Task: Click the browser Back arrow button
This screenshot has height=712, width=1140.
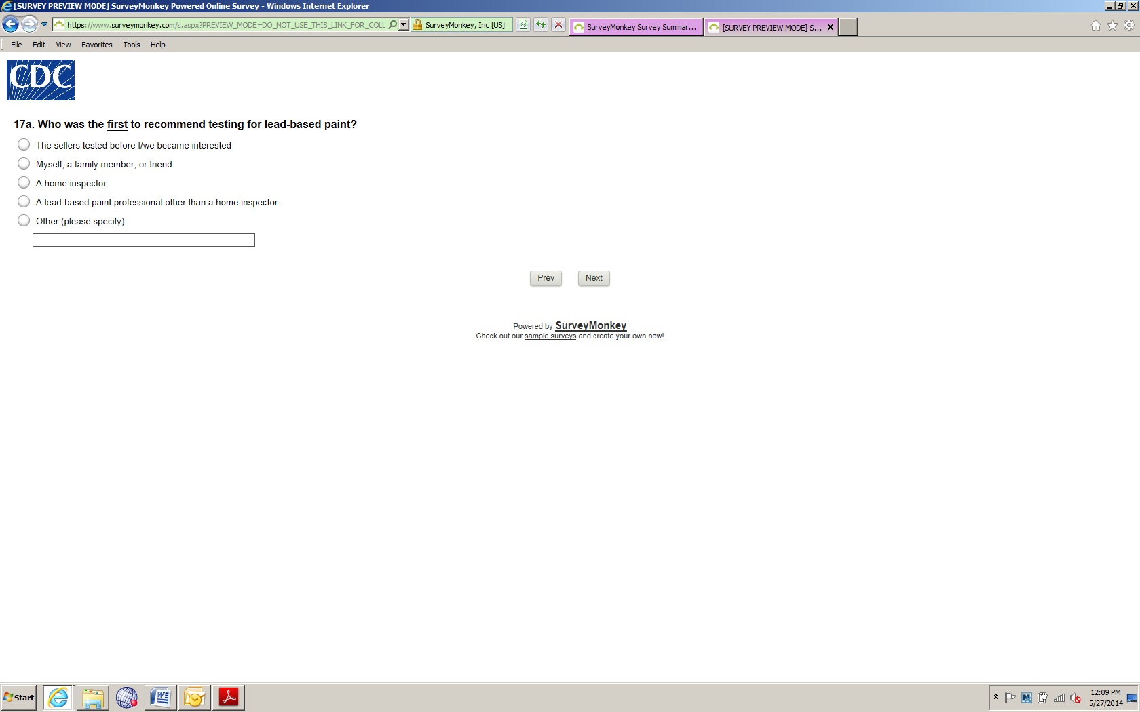Action: [11, 25]
